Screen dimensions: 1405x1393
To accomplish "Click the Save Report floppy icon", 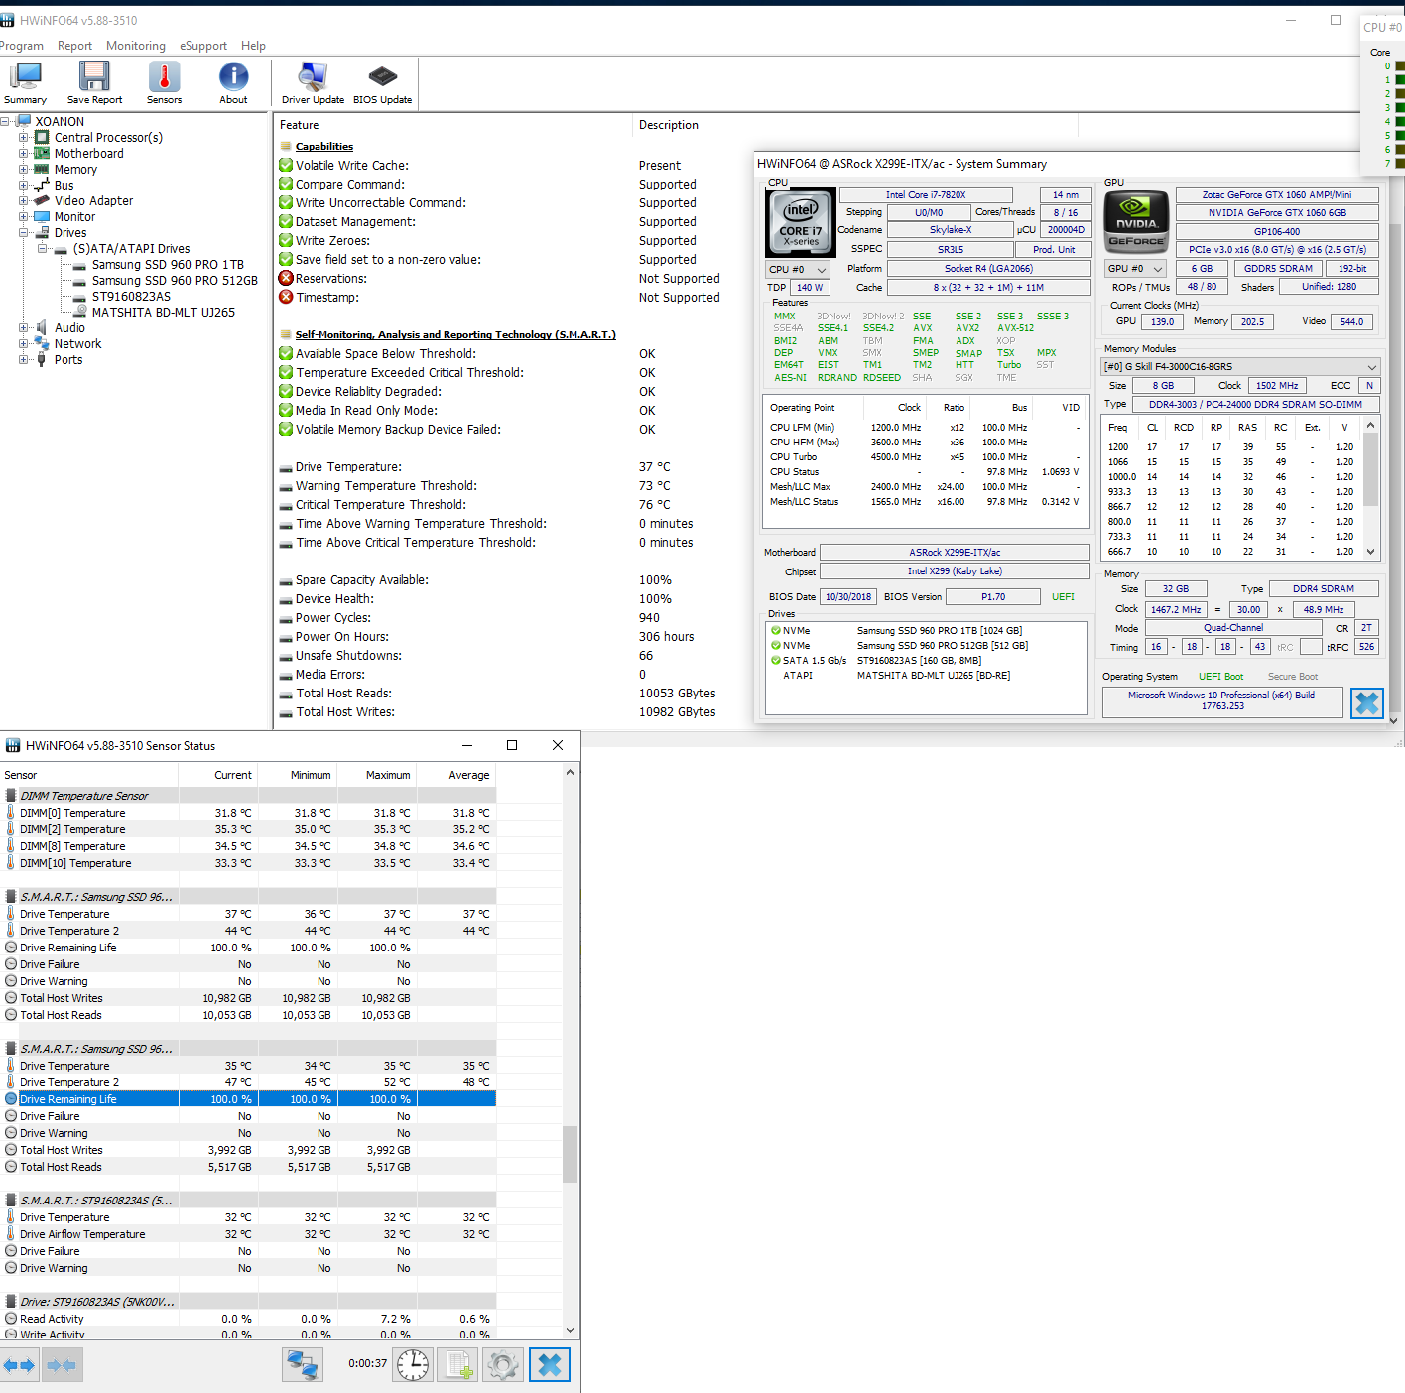I will click(x=94, y=77).
